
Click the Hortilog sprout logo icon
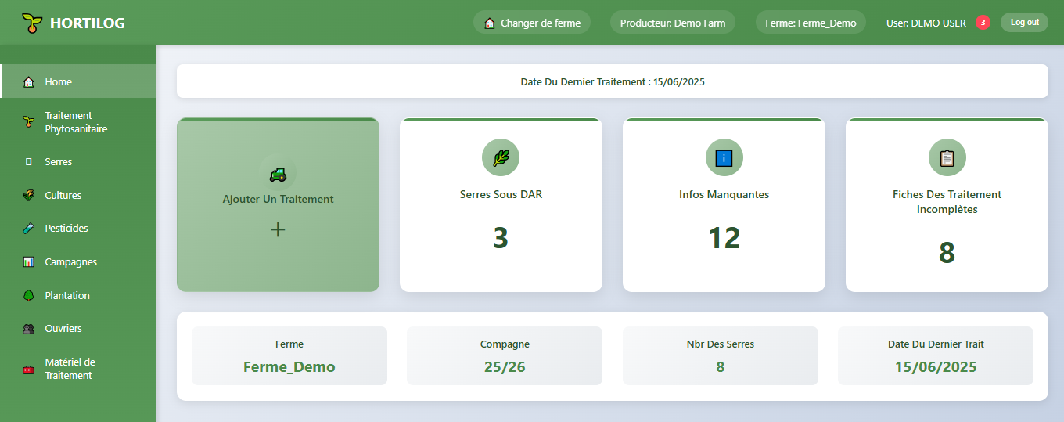click(x=31, y=23)
